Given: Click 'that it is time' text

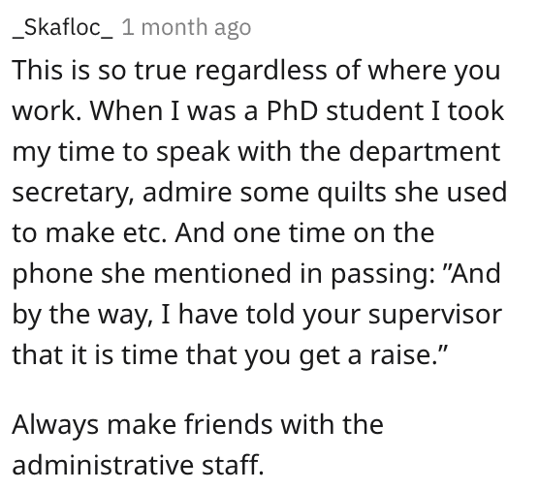Looking at the screenshot, I should pos(95,355).
